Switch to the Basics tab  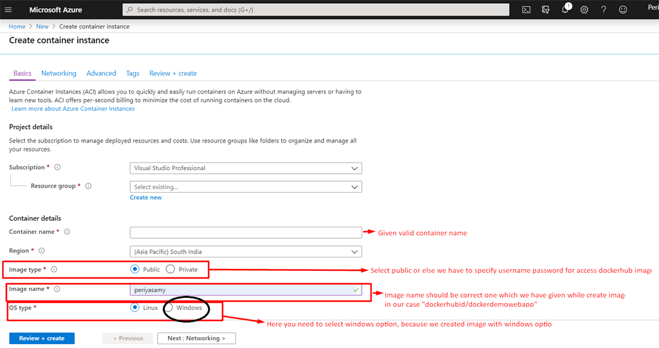(x=23, y=73)
